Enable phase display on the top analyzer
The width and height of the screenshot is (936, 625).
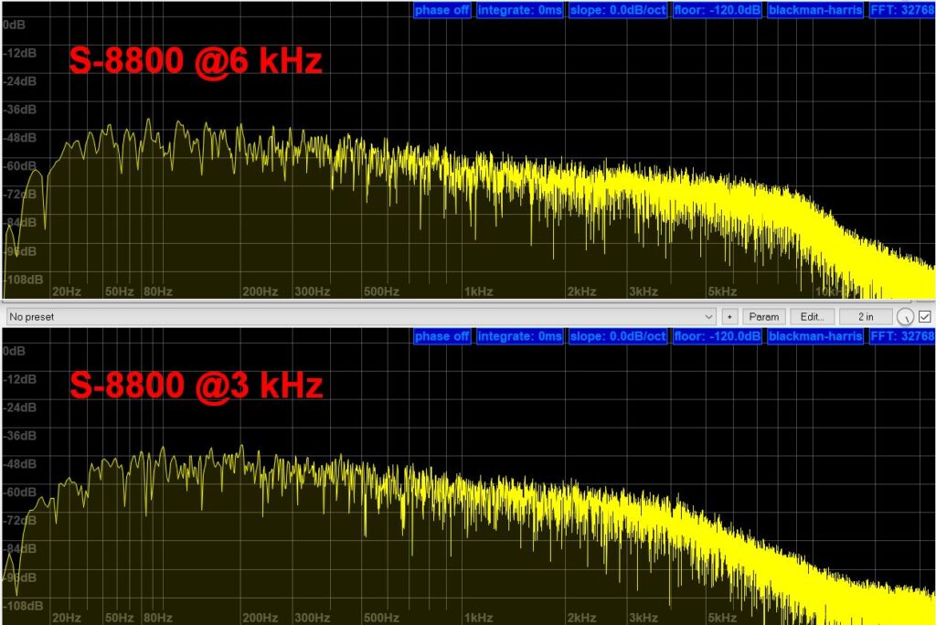pos(442,10)
